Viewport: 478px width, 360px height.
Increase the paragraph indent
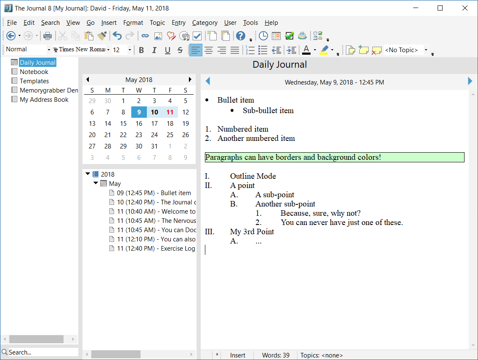pos(292,50)
